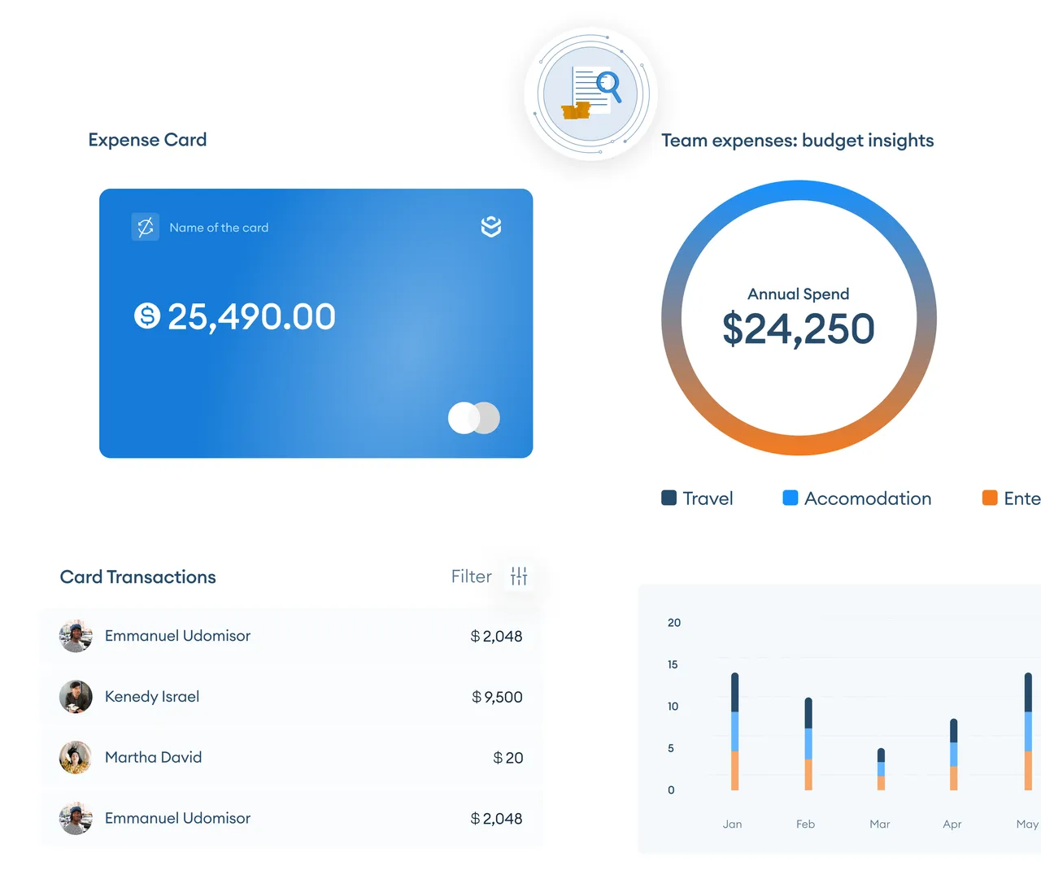Click the Mar axis label
Image resolution: width=1041 pixels, height=879 pixels.
(879, 825)
